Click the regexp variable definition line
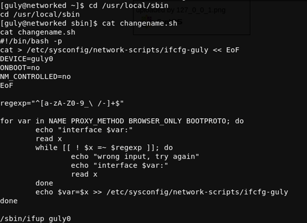 [62, 103]
